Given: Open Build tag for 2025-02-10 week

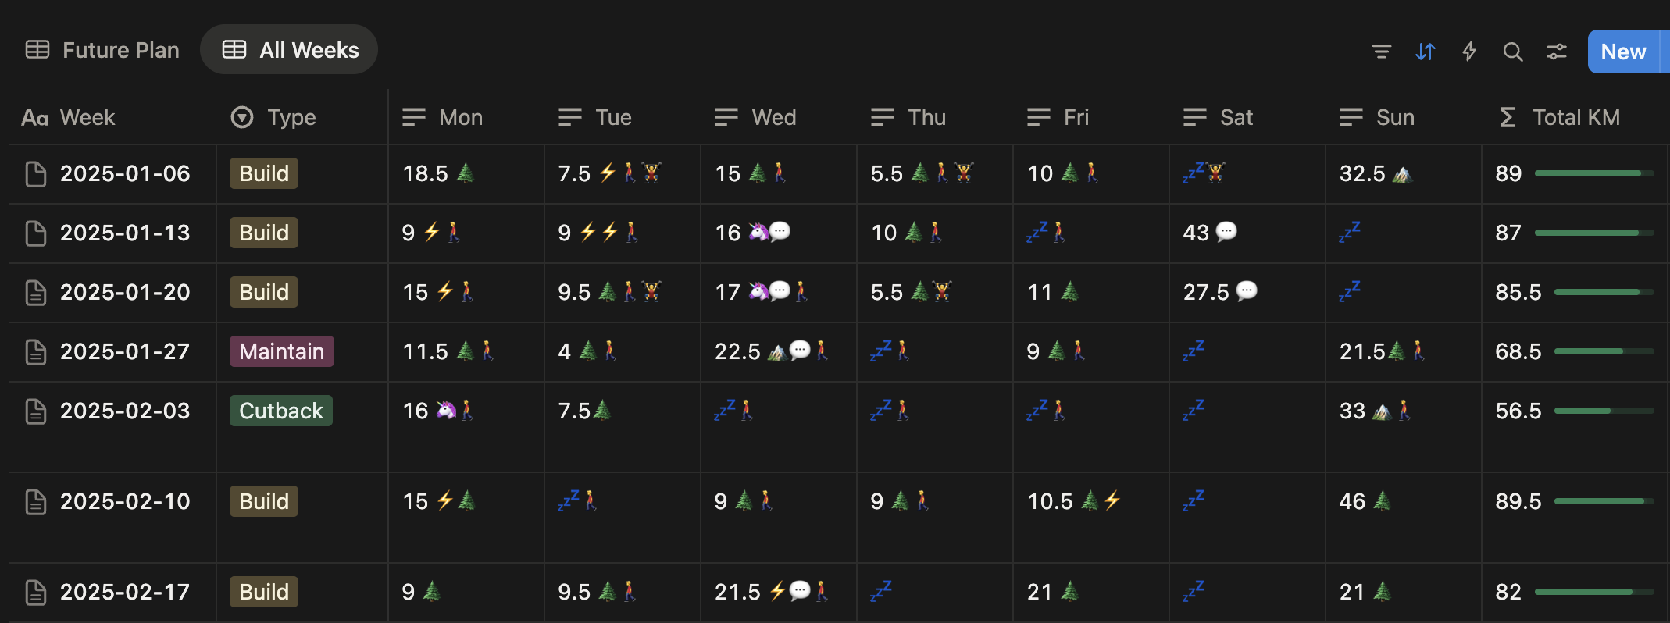Looking at the screenshot, I should point(264,501).
